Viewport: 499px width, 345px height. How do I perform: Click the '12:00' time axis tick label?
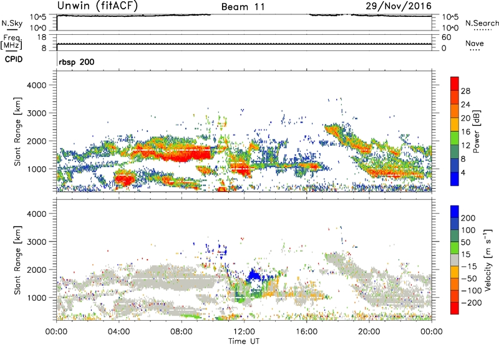[x=244, y=332]
